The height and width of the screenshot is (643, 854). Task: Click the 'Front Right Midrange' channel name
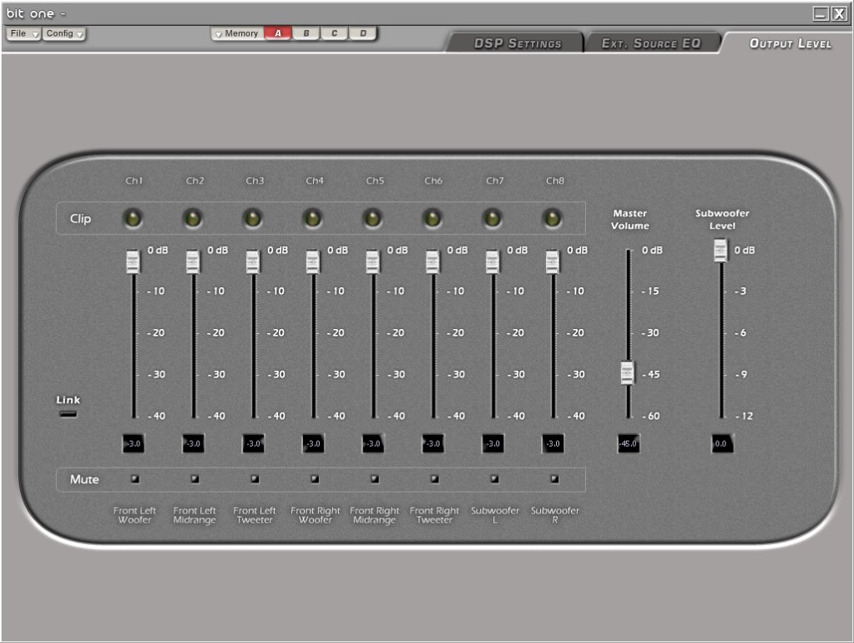click(x=374, y=515)
